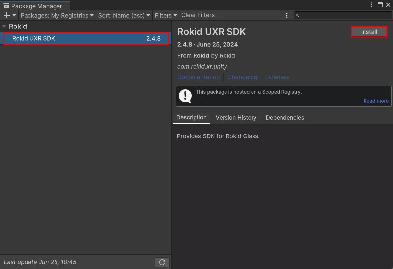Click the search magnifier icon
393x269 pixels.
coord(297,16)
